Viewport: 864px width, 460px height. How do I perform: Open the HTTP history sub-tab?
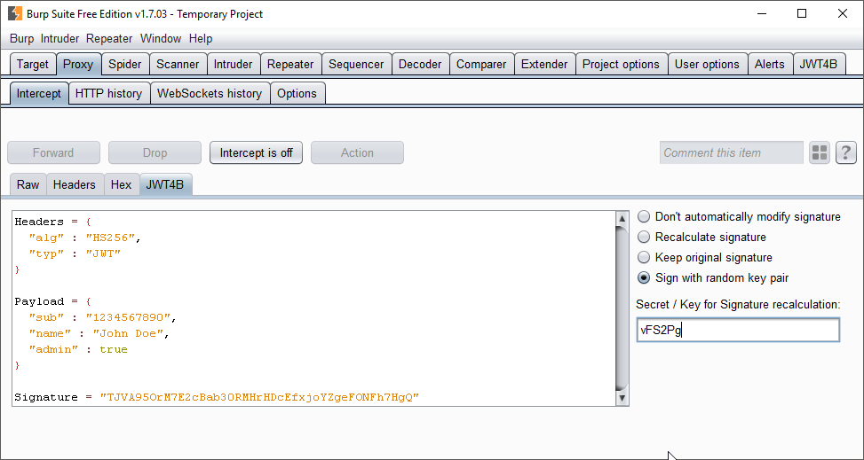click(x=108, y=93)
